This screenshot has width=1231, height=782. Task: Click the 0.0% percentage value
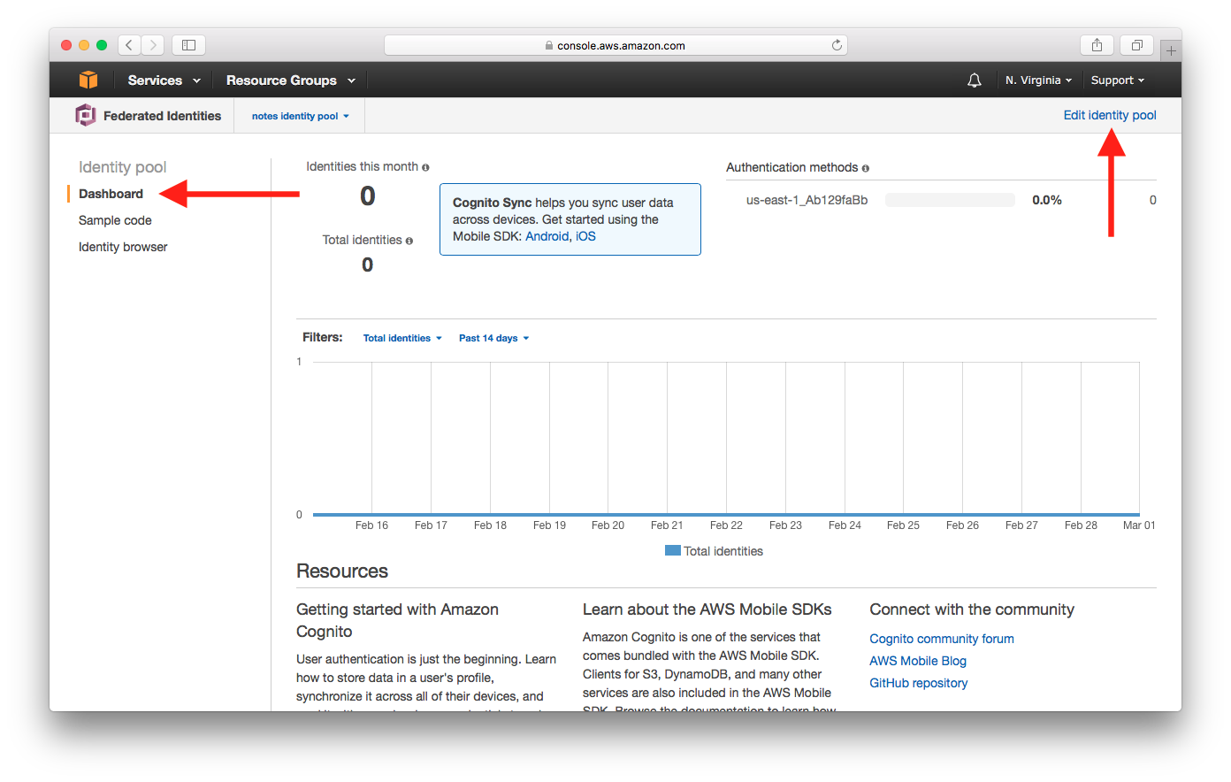1047,200
